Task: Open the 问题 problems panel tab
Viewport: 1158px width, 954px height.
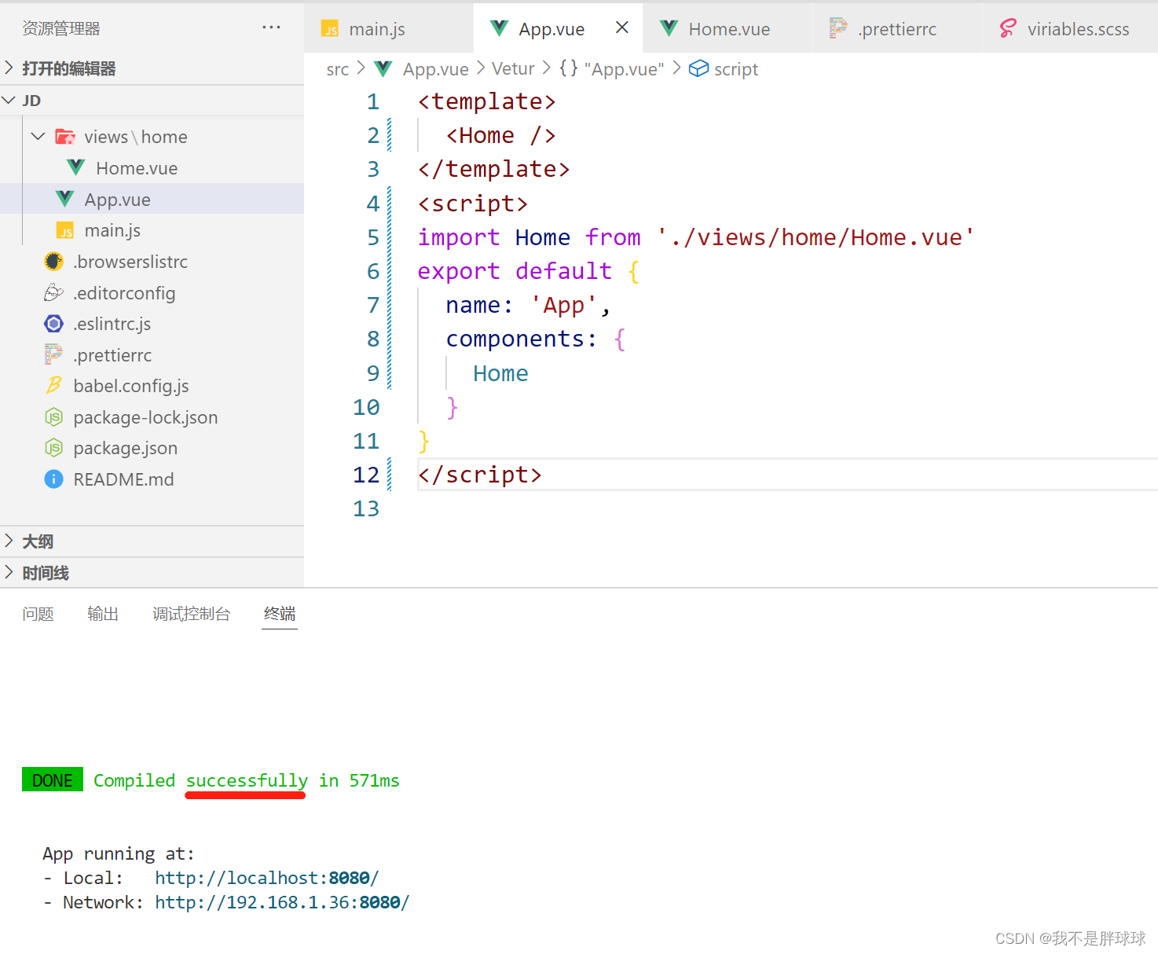Action: click(38, 614)
